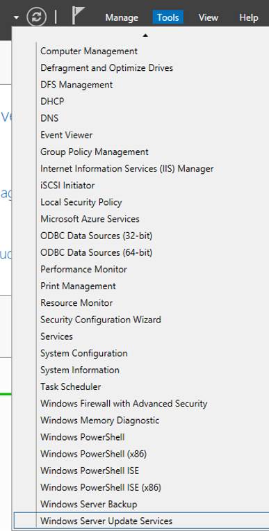Open iSCSI Initiator

click(x=67, y=186)
